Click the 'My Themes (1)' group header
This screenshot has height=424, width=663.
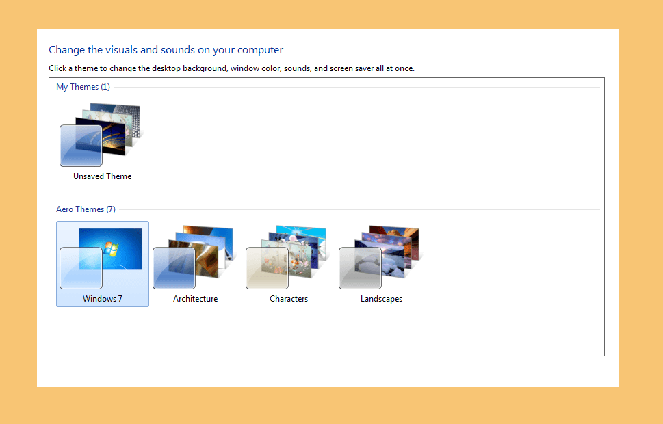point(83,87)
